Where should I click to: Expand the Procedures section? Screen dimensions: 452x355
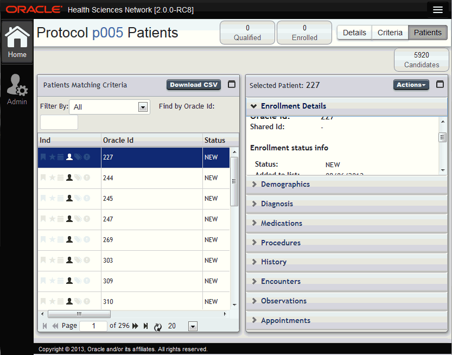[x=347, y=243]
